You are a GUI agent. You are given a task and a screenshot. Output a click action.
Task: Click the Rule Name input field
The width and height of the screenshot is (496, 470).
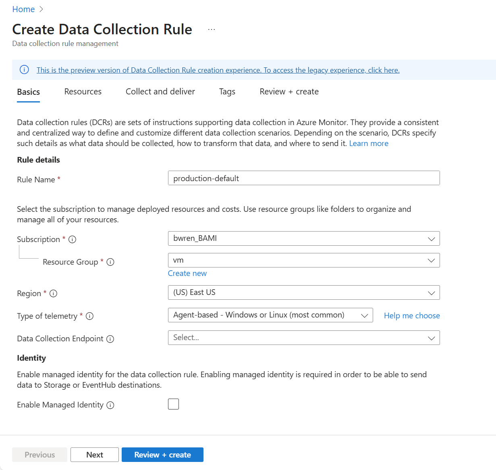[303, 178]
